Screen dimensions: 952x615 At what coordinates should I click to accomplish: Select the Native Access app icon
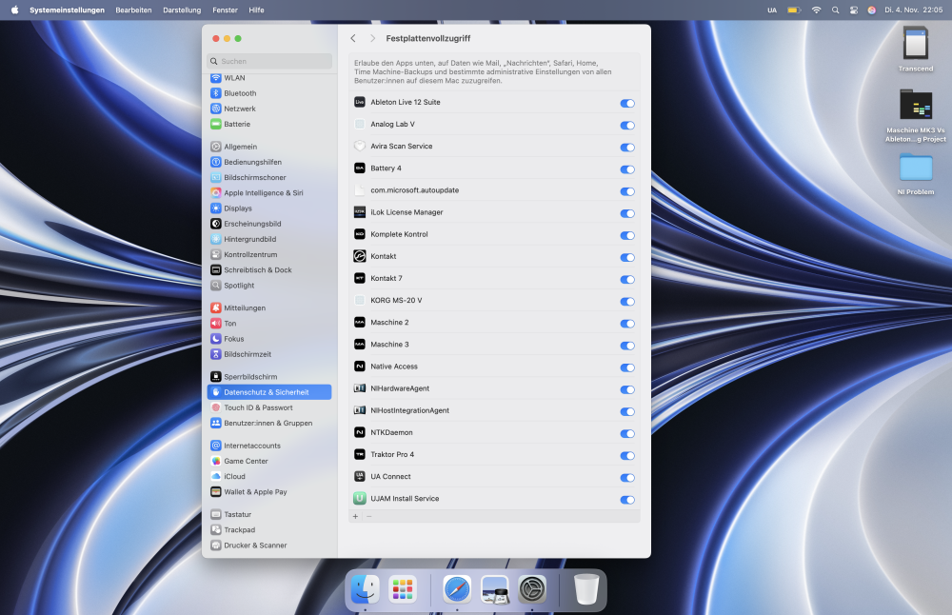[360, 367]
